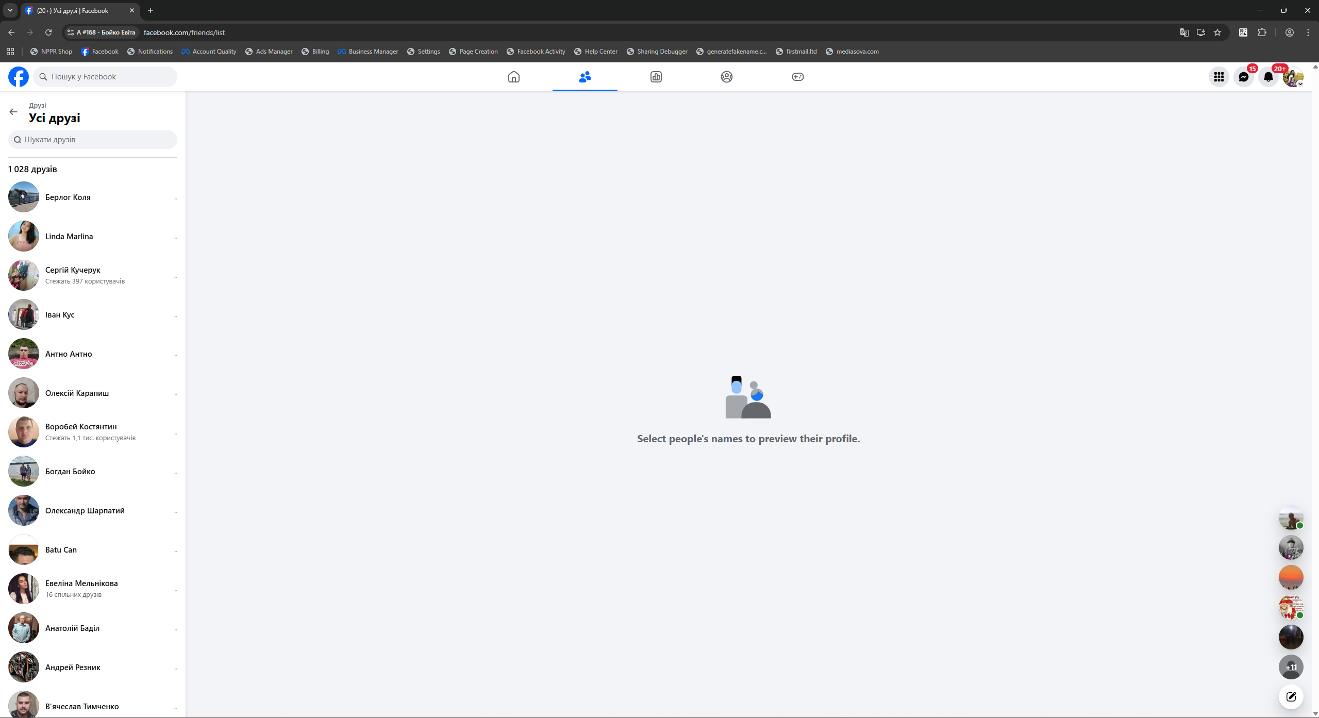Open Messenger chats icon
The image size is (1319, 718).
point(1243,77)
